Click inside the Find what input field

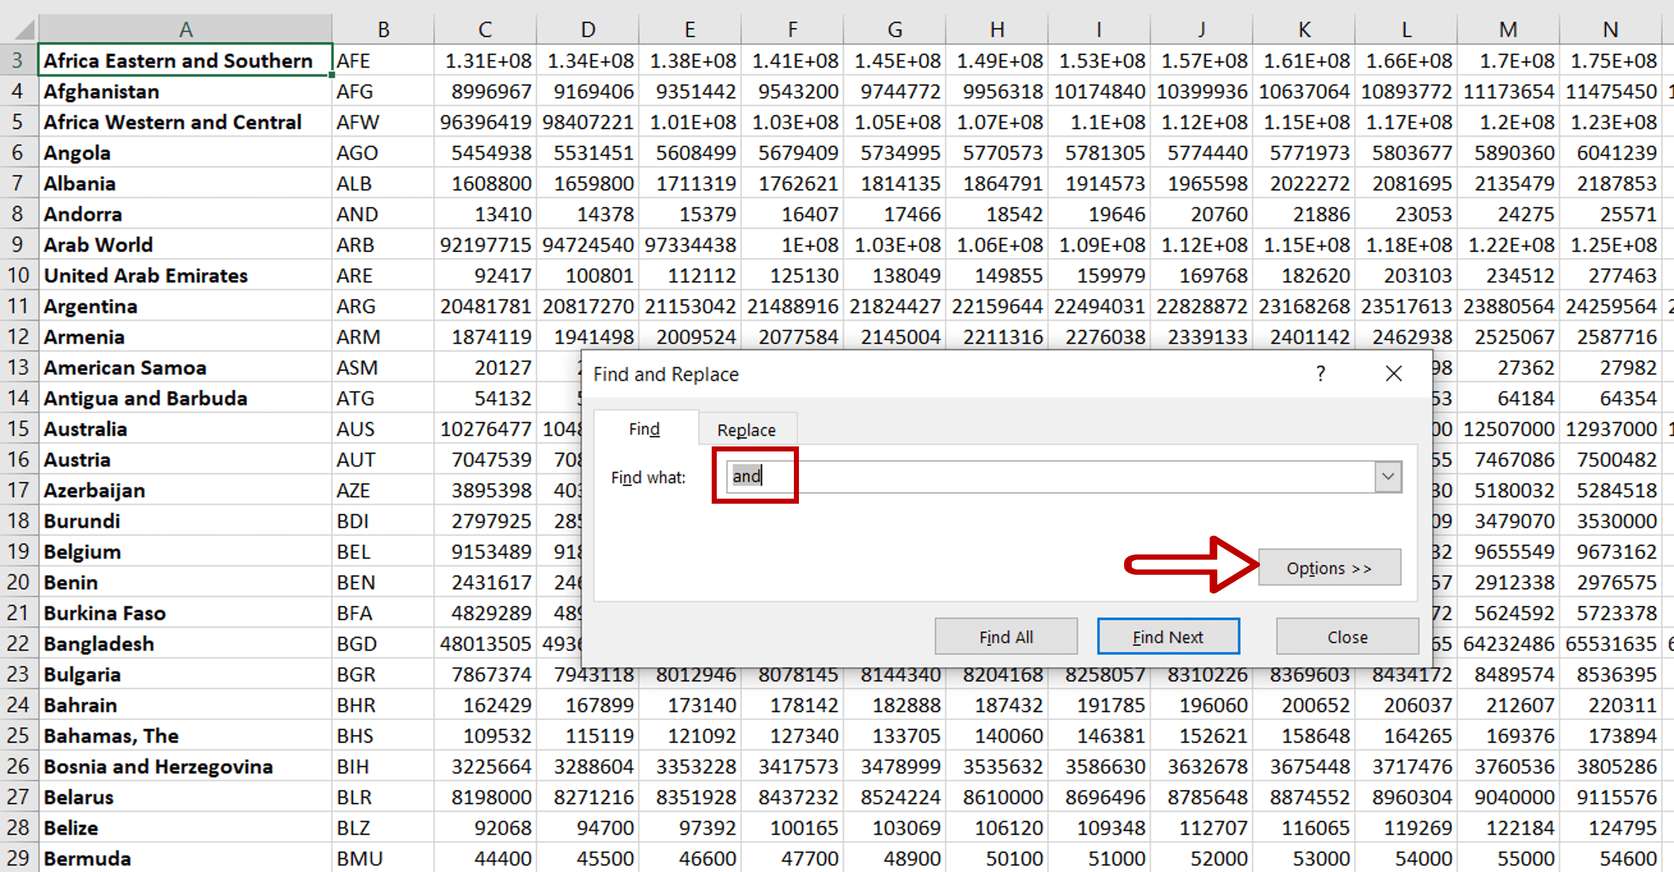pyautogui.click(x=1040, y=476)
